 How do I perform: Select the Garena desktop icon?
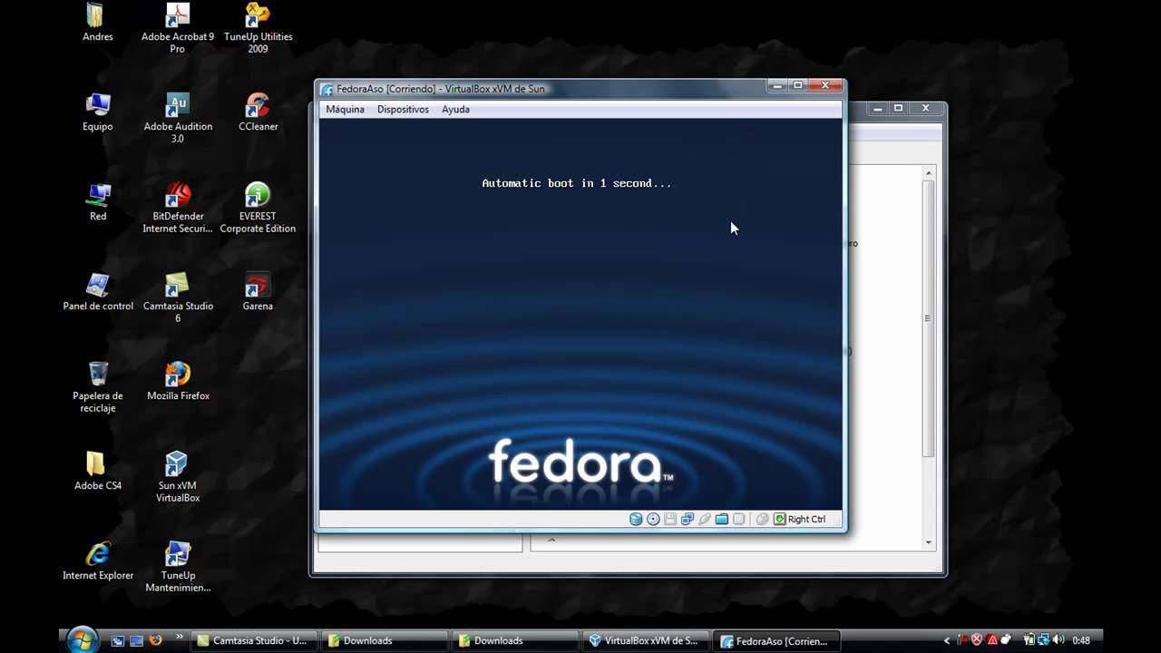pyautogui.click(x=258, y=292)
